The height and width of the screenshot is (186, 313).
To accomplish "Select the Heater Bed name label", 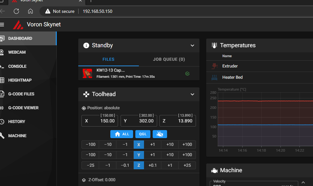I will click(233, 77).
